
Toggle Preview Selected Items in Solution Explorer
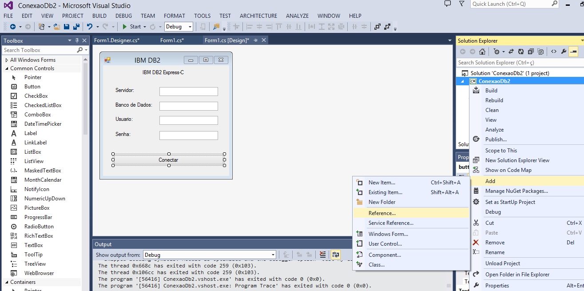tap(573, 52)
